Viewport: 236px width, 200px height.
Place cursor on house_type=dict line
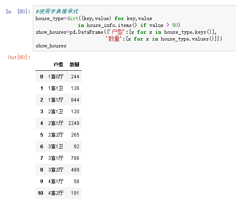[94, 18]
